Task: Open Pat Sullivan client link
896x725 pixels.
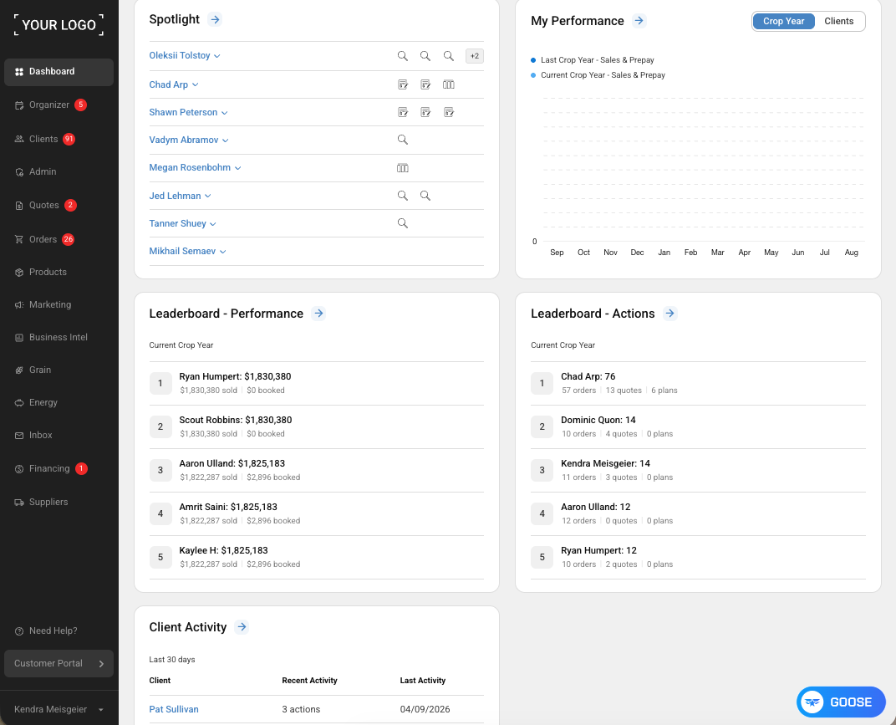Action: 174,709
